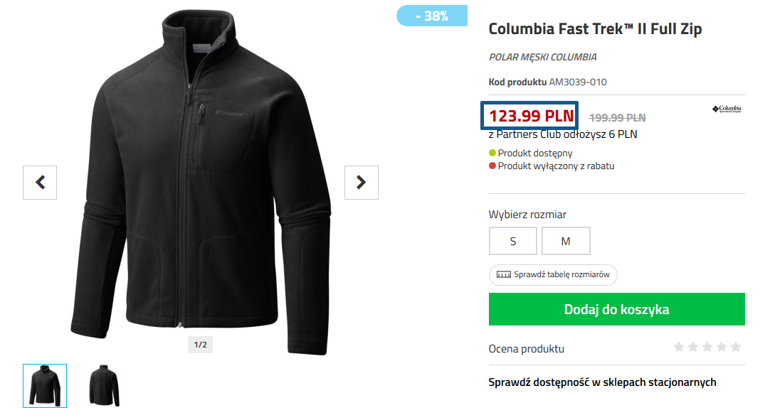The height and width of the screenshot is (420, 770).
Task: Rate the product five stars
Action: pos(736,347)
